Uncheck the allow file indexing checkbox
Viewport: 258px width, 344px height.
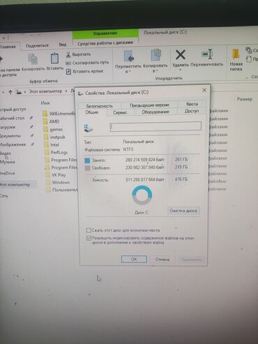tap(89, 238)
